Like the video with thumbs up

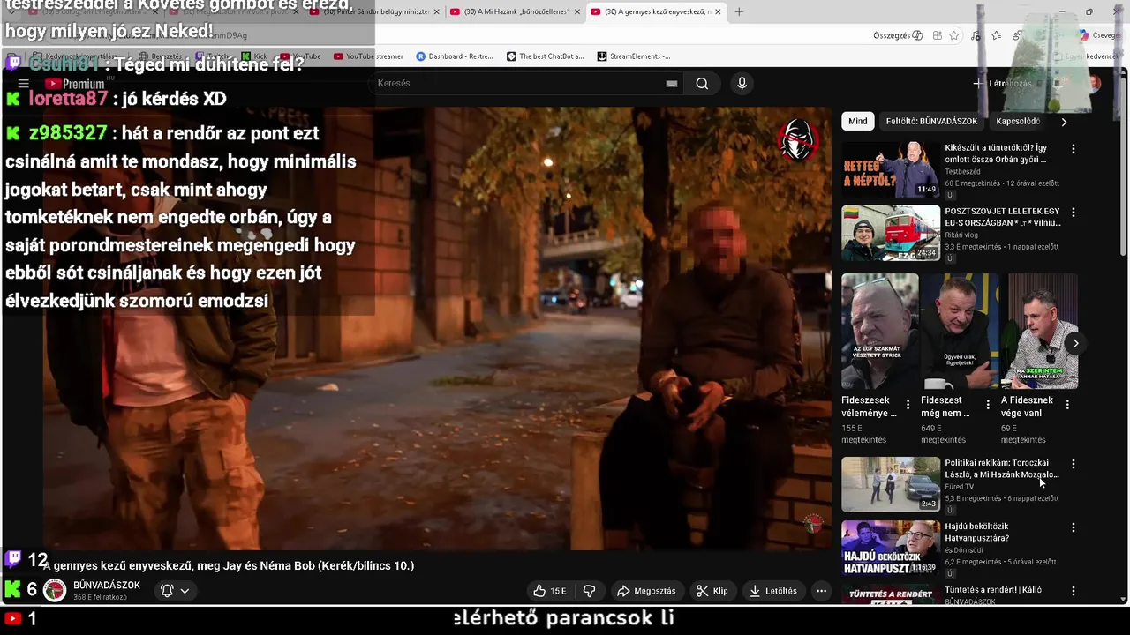coord(549,591)
